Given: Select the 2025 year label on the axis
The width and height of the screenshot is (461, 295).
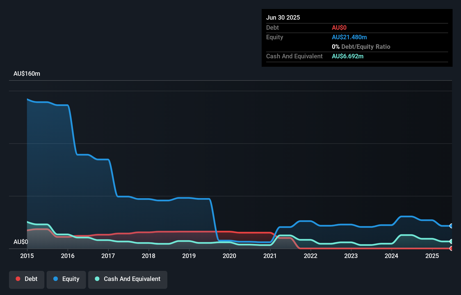Looking at the screenshot, I should click(x=432, y=256).
